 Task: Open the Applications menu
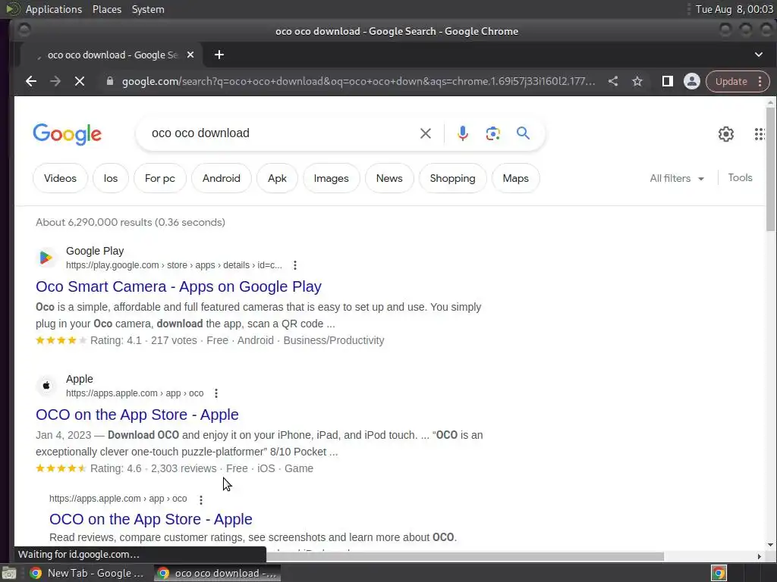pos(54,9)
